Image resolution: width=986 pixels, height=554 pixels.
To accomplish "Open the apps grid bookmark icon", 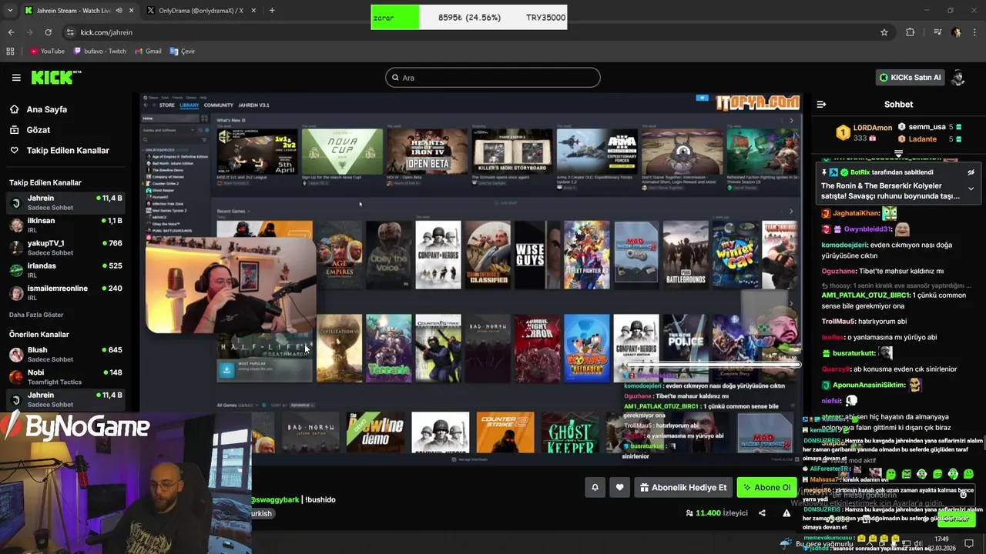I will coord(10,52).
